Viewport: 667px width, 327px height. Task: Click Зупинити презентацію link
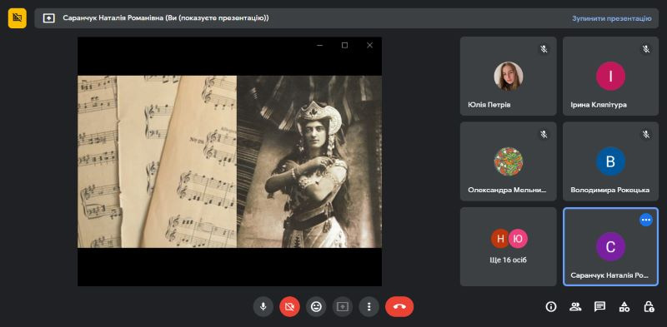pos(612,18)
